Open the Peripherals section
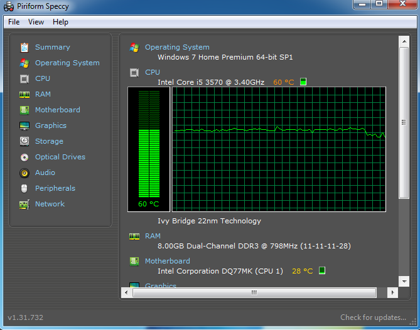The height and width of the screenshot is (330, 420). coord(55,188)
